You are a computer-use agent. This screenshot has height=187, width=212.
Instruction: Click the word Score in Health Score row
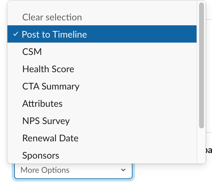[63, 69]
